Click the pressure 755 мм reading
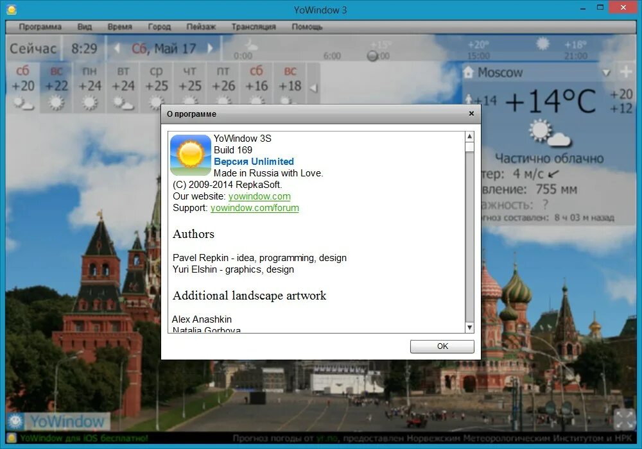 pyautogui.click(x=556, y=189)
